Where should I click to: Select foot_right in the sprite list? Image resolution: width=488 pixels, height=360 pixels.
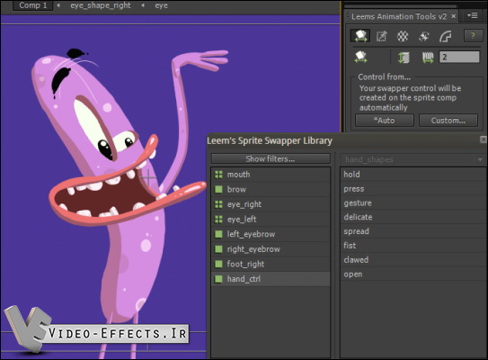coord(271,265)
